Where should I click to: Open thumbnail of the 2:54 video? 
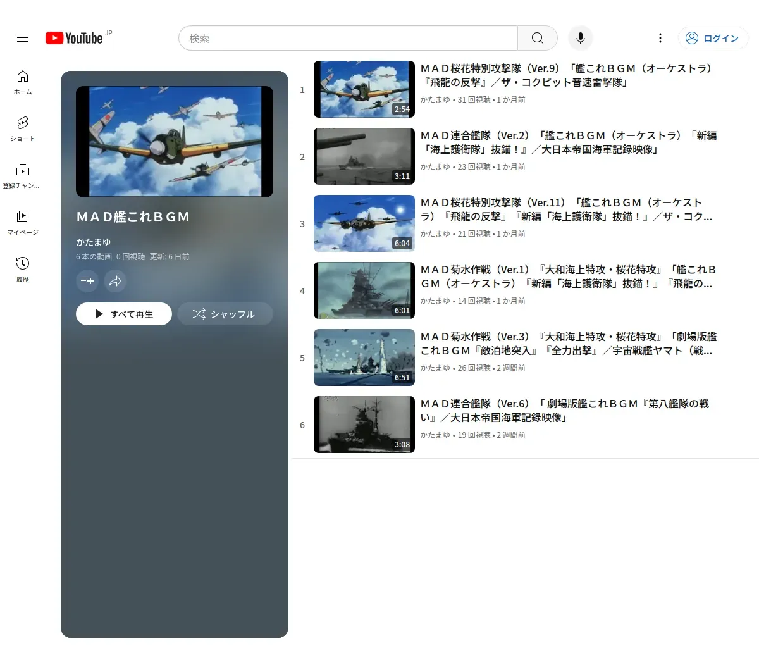pyautogui.click(x=364, y=89)
